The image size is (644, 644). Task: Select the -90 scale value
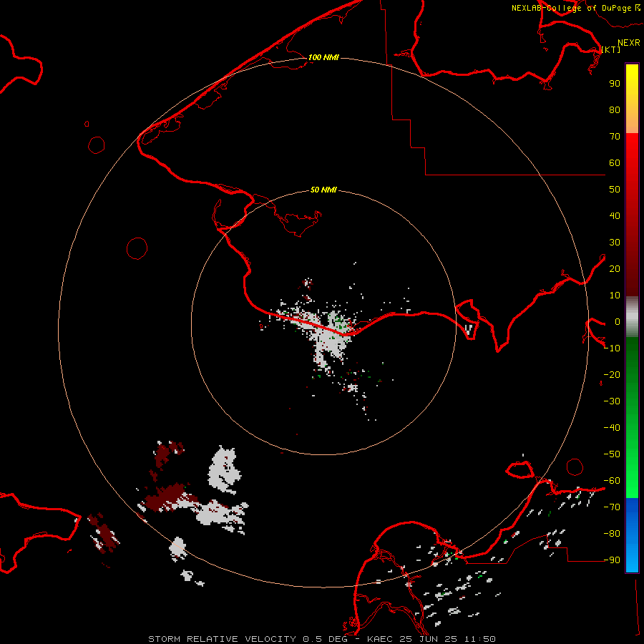(x=612, y=560)
